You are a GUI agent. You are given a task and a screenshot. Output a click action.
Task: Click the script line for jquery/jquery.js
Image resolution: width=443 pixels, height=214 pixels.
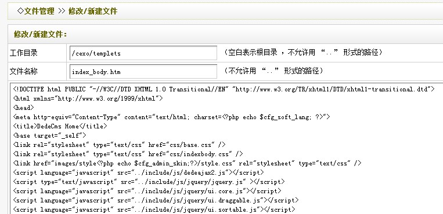[x=149, y=182]
